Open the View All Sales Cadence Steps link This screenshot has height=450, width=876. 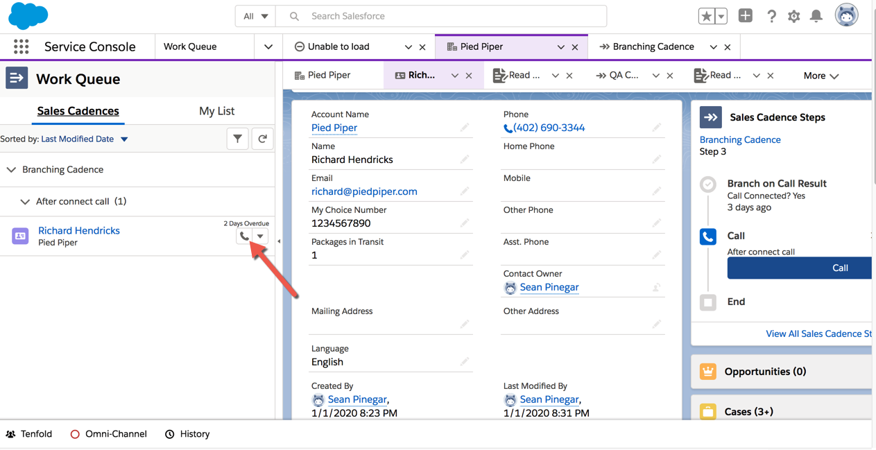818,334
